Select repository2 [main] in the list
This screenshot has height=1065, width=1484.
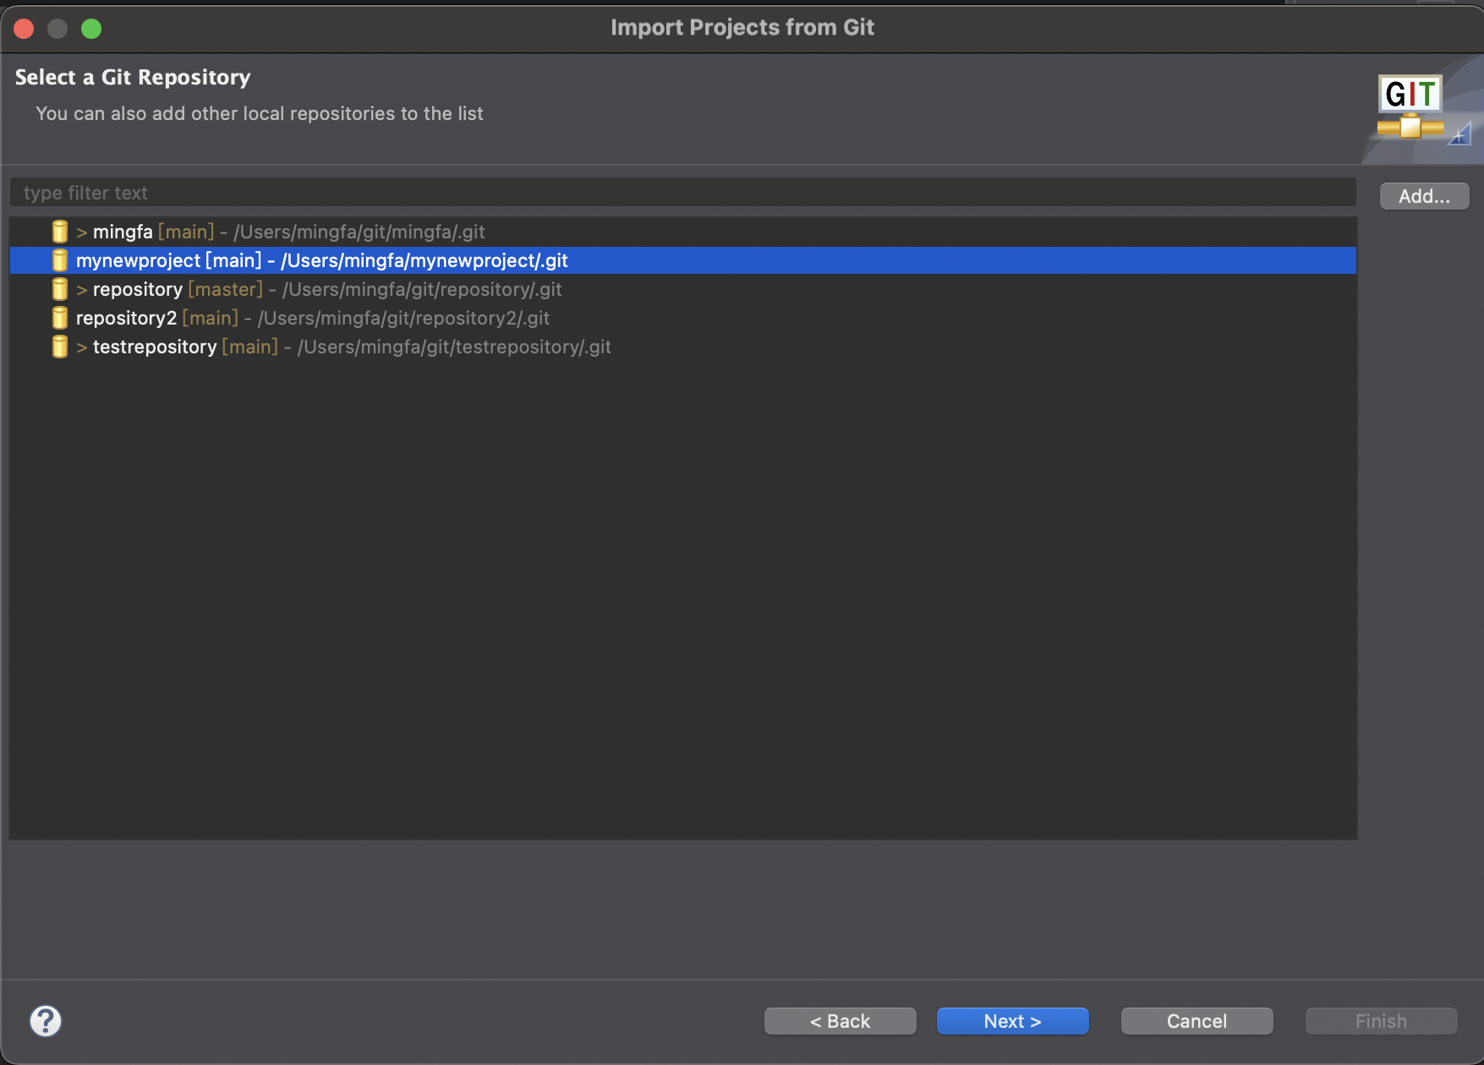click(x=312, y=318)
